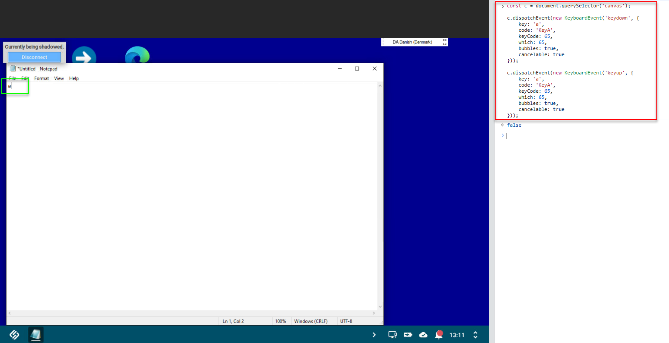This screenshot has height=343, width=669.
Task: Click into the DevTools console input prompt
Action: (584, 135)
